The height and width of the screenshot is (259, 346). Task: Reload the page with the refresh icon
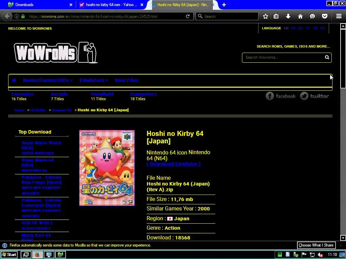pos(188,16)
